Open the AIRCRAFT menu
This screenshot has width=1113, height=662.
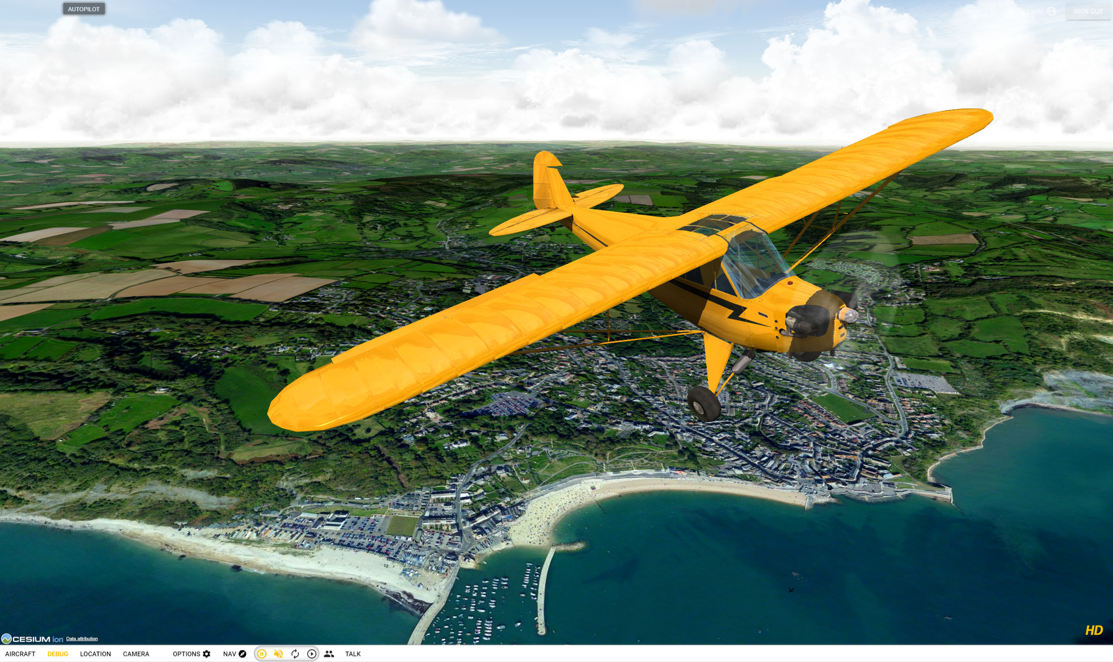point(20,654)
